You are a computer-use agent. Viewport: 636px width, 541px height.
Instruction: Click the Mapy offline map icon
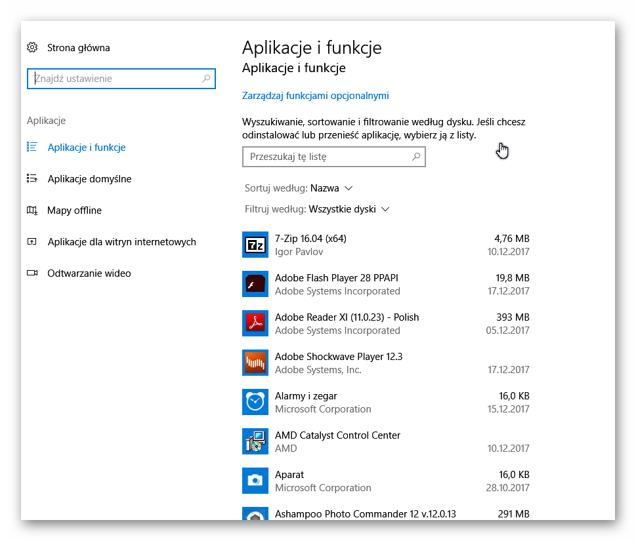click(x=32, y=210)
